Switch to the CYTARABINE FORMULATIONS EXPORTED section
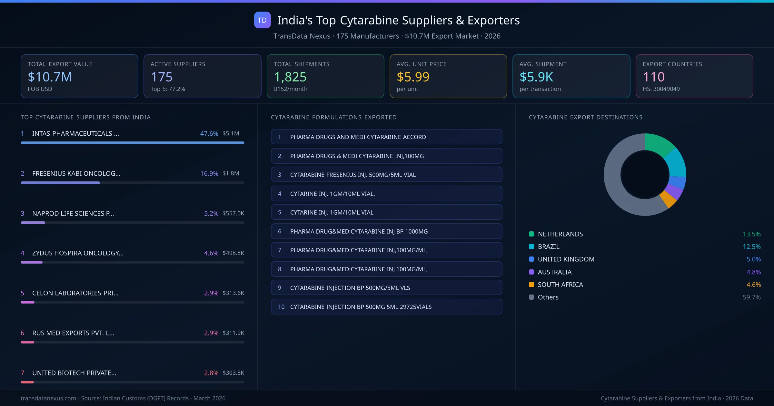The height and width of the screenshot is (406, 774). 334,117
